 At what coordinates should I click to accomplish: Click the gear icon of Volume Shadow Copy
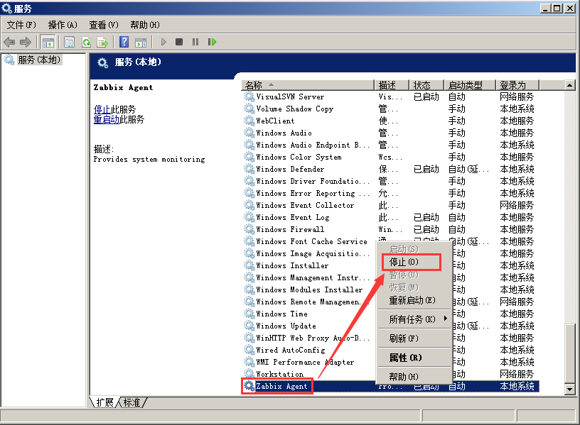[x=249, y=109]
